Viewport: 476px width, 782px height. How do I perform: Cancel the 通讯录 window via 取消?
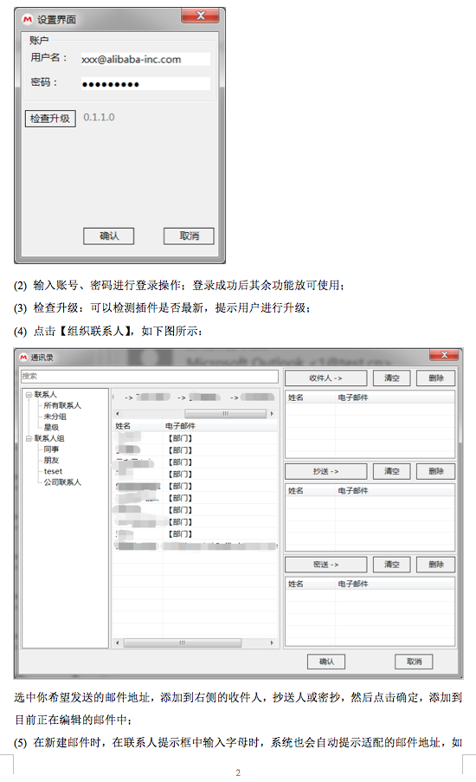point(415,662)
